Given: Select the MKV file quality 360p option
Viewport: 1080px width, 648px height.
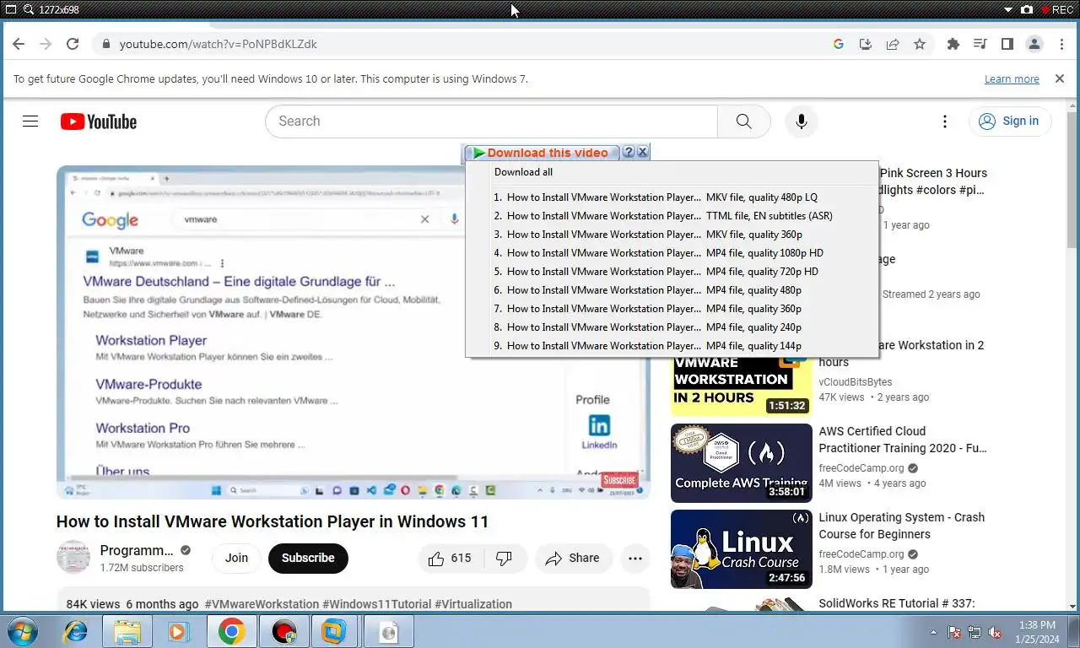Looking at the screenshot, I should (x=672, y=235).
